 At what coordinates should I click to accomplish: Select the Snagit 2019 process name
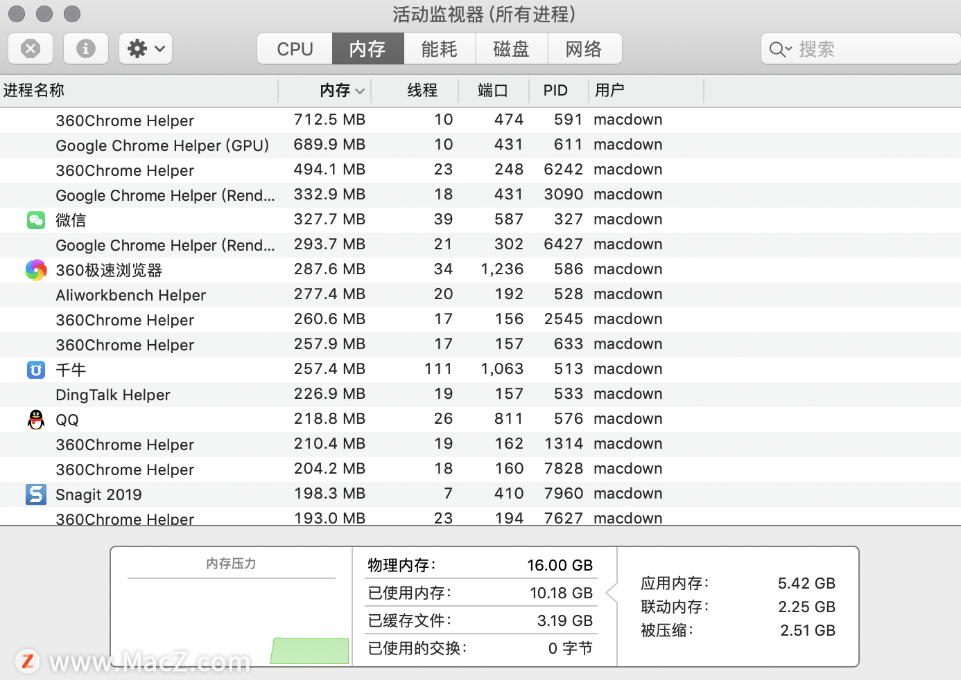[98, 494]
